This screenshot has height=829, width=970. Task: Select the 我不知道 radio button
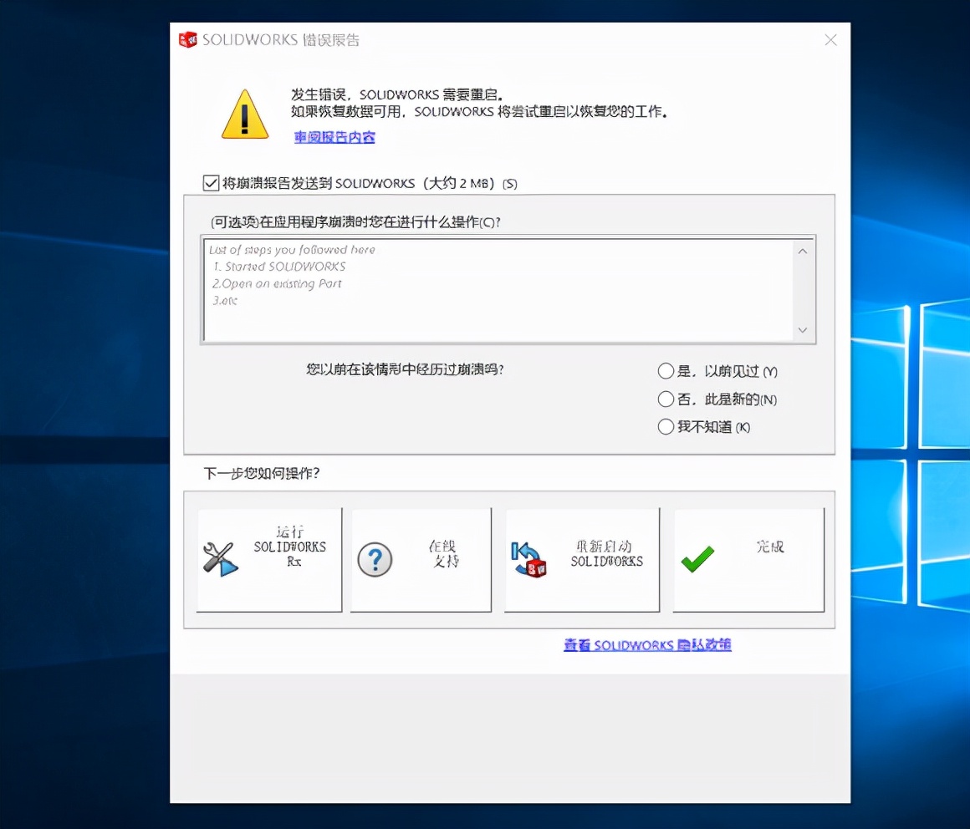[665, 426]
